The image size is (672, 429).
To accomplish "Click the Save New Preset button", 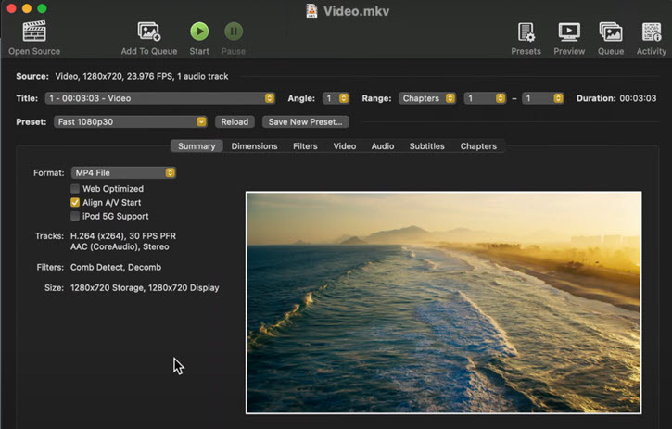I will tap(304, 121).
